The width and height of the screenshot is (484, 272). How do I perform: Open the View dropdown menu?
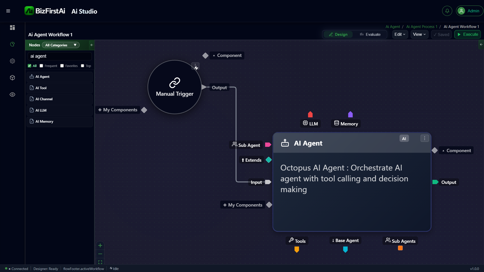coord(419,35)
